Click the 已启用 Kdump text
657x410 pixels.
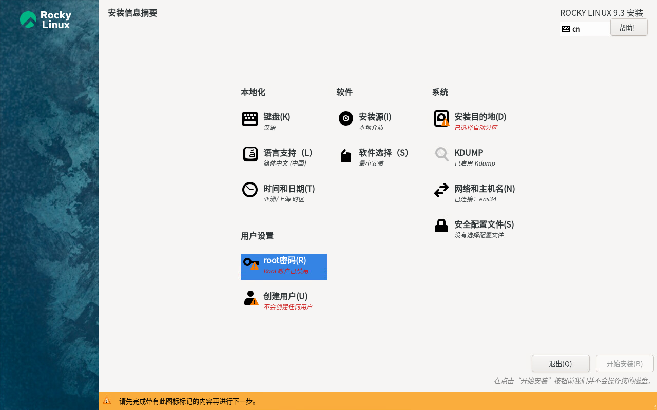tap(475, 163)
